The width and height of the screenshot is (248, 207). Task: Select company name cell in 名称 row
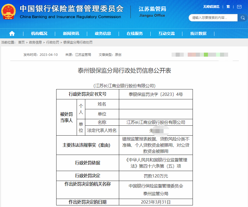156,122
